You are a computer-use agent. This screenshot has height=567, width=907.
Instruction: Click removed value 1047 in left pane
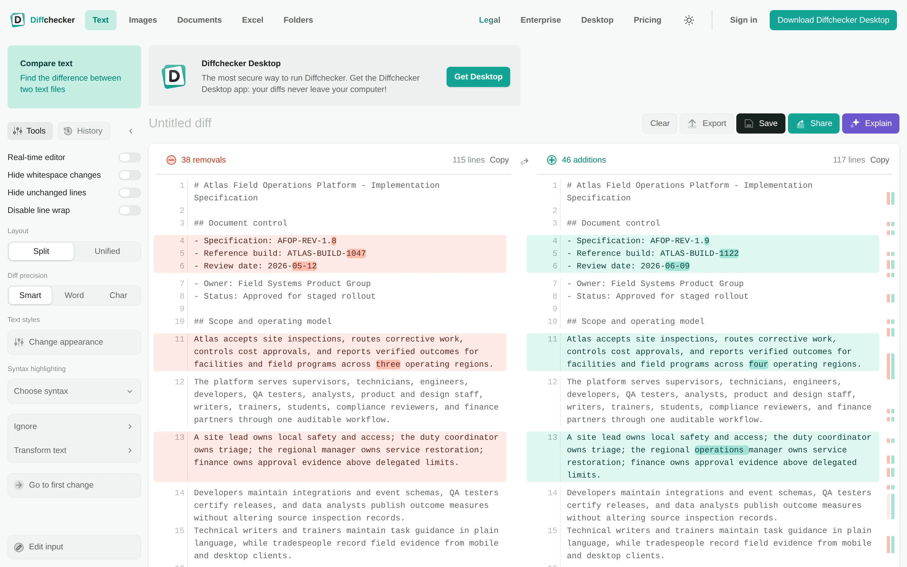click(x=356, y=254)
